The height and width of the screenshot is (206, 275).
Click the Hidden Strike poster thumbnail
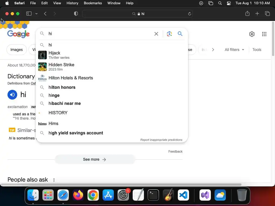(x=42, y=67)
